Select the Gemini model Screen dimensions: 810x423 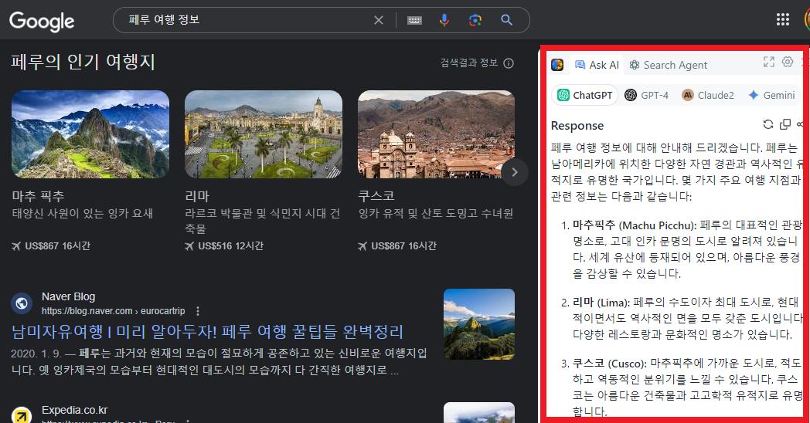pyautogui.click(x=772, y=95)
